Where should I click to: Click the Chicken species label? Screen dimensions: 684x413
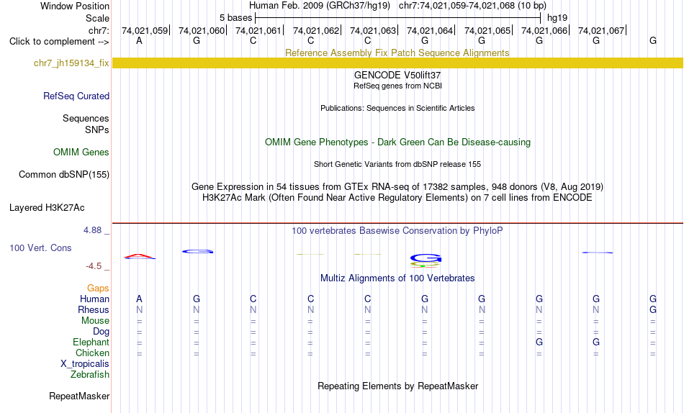click(x=92, y=353)
